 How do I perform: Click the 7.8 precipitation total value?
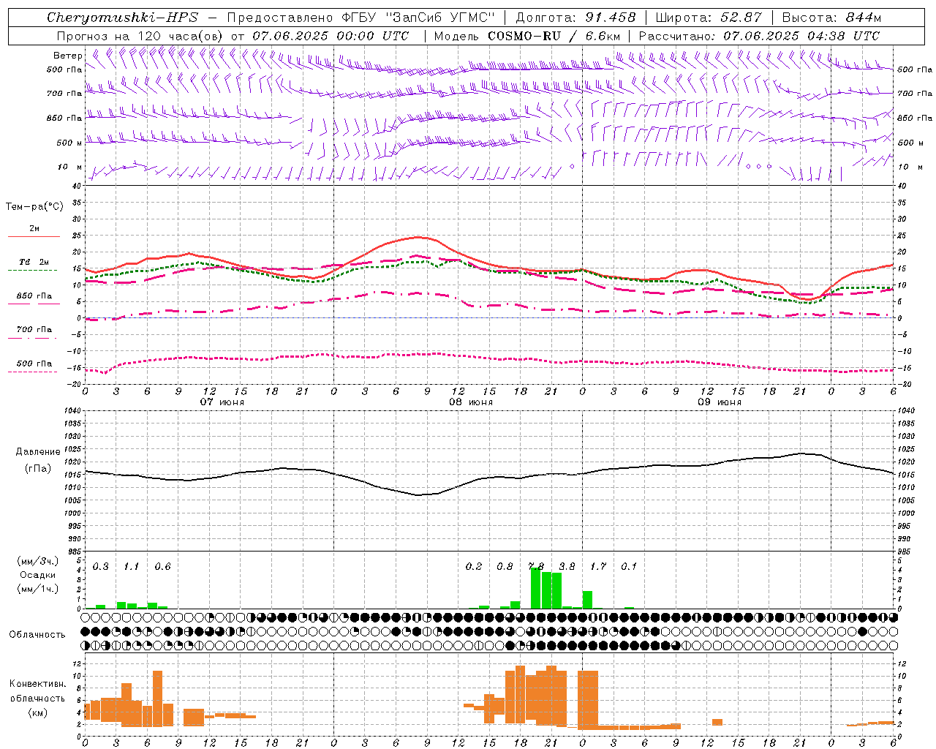536,567
